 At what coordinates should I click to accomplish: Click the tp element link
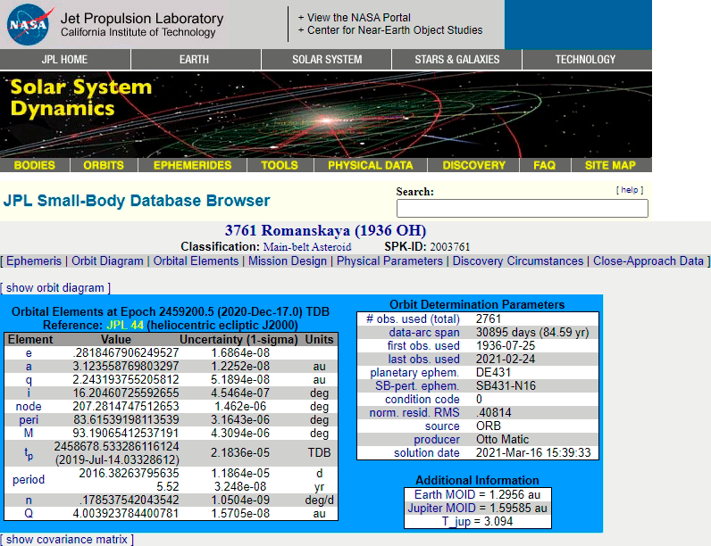pyautogui.click(x=29, y=453)
